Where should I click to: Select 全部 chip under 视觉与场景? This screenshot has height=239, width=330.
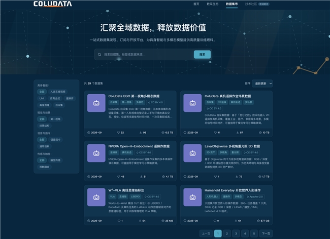point(42,119)
